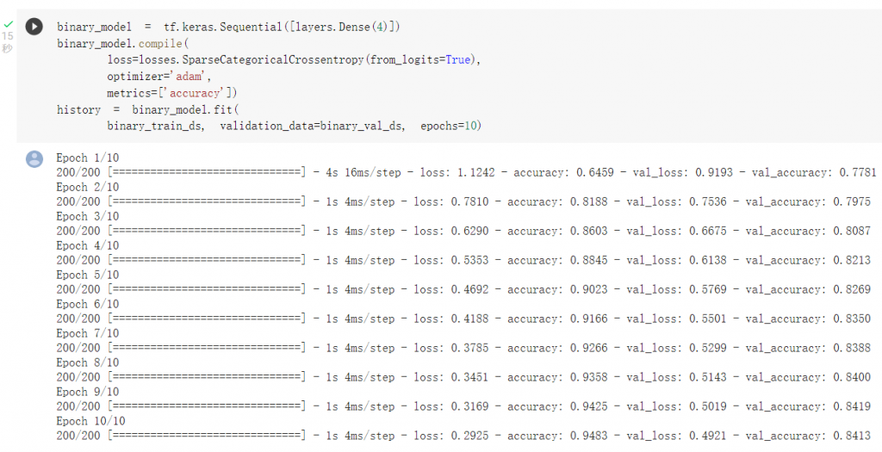This screenshot has height=452, width=882.
Task: Click the 'Epoch 2/10' output line
Action: coord(88,187)
